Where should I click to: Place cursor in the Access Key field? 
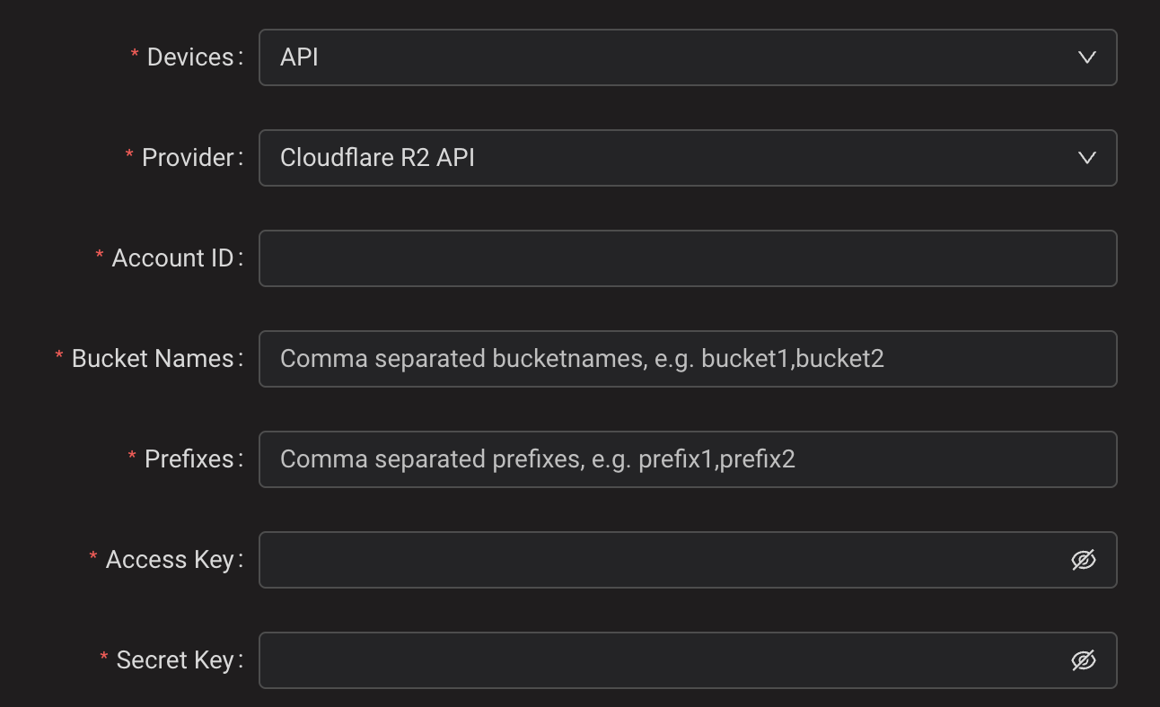660,560
